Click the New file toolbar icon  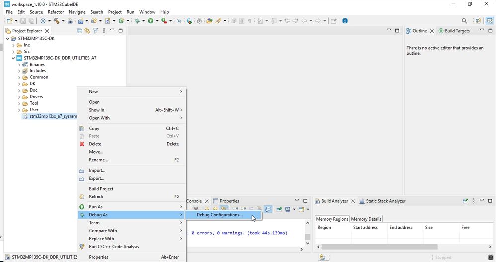[10, 21]
